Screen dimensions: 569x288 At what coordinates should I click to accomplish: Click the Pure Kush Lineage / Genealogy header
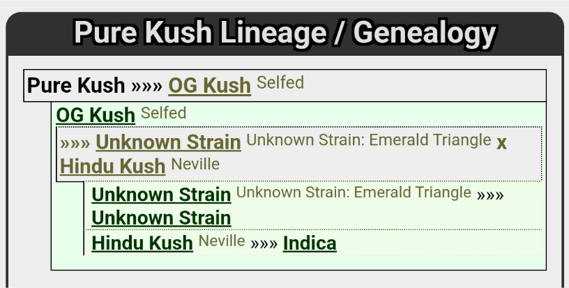pos(285,33)
